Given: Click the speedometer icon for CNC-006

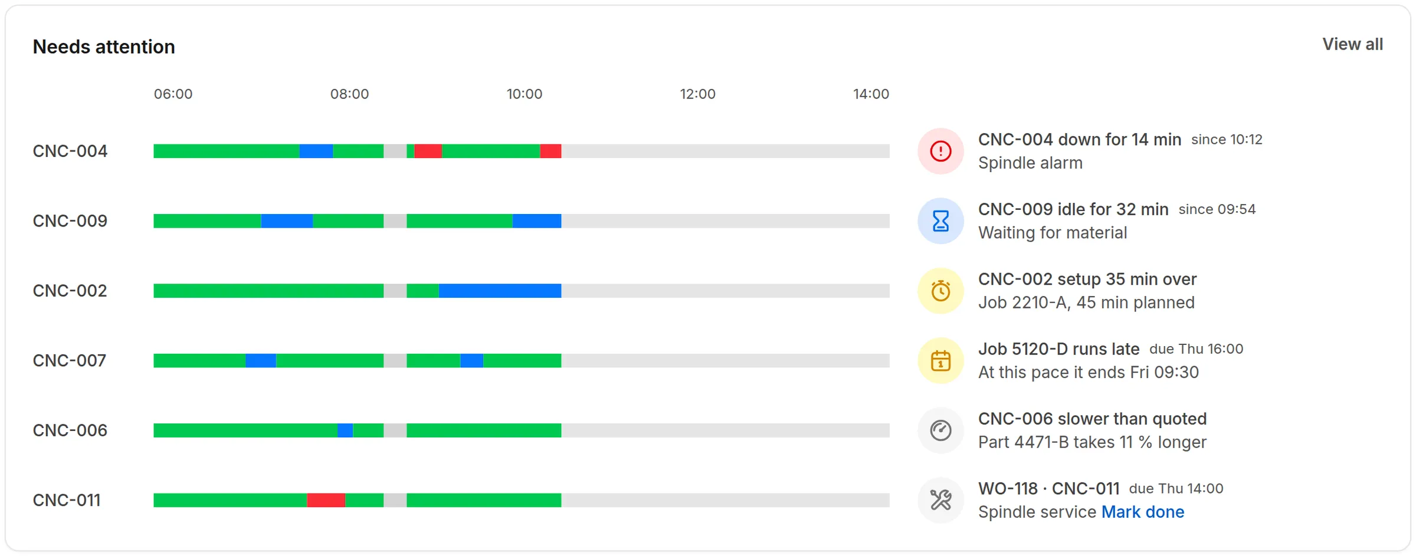Looking at the screenshot, I should tap(940, 430).
